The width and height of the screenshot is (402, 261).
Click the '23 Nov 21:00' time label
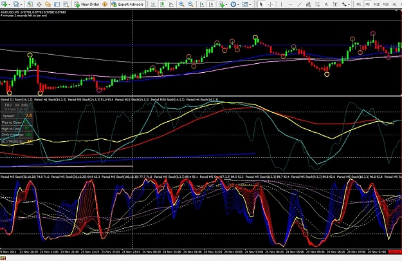click(x=50, y=252)
